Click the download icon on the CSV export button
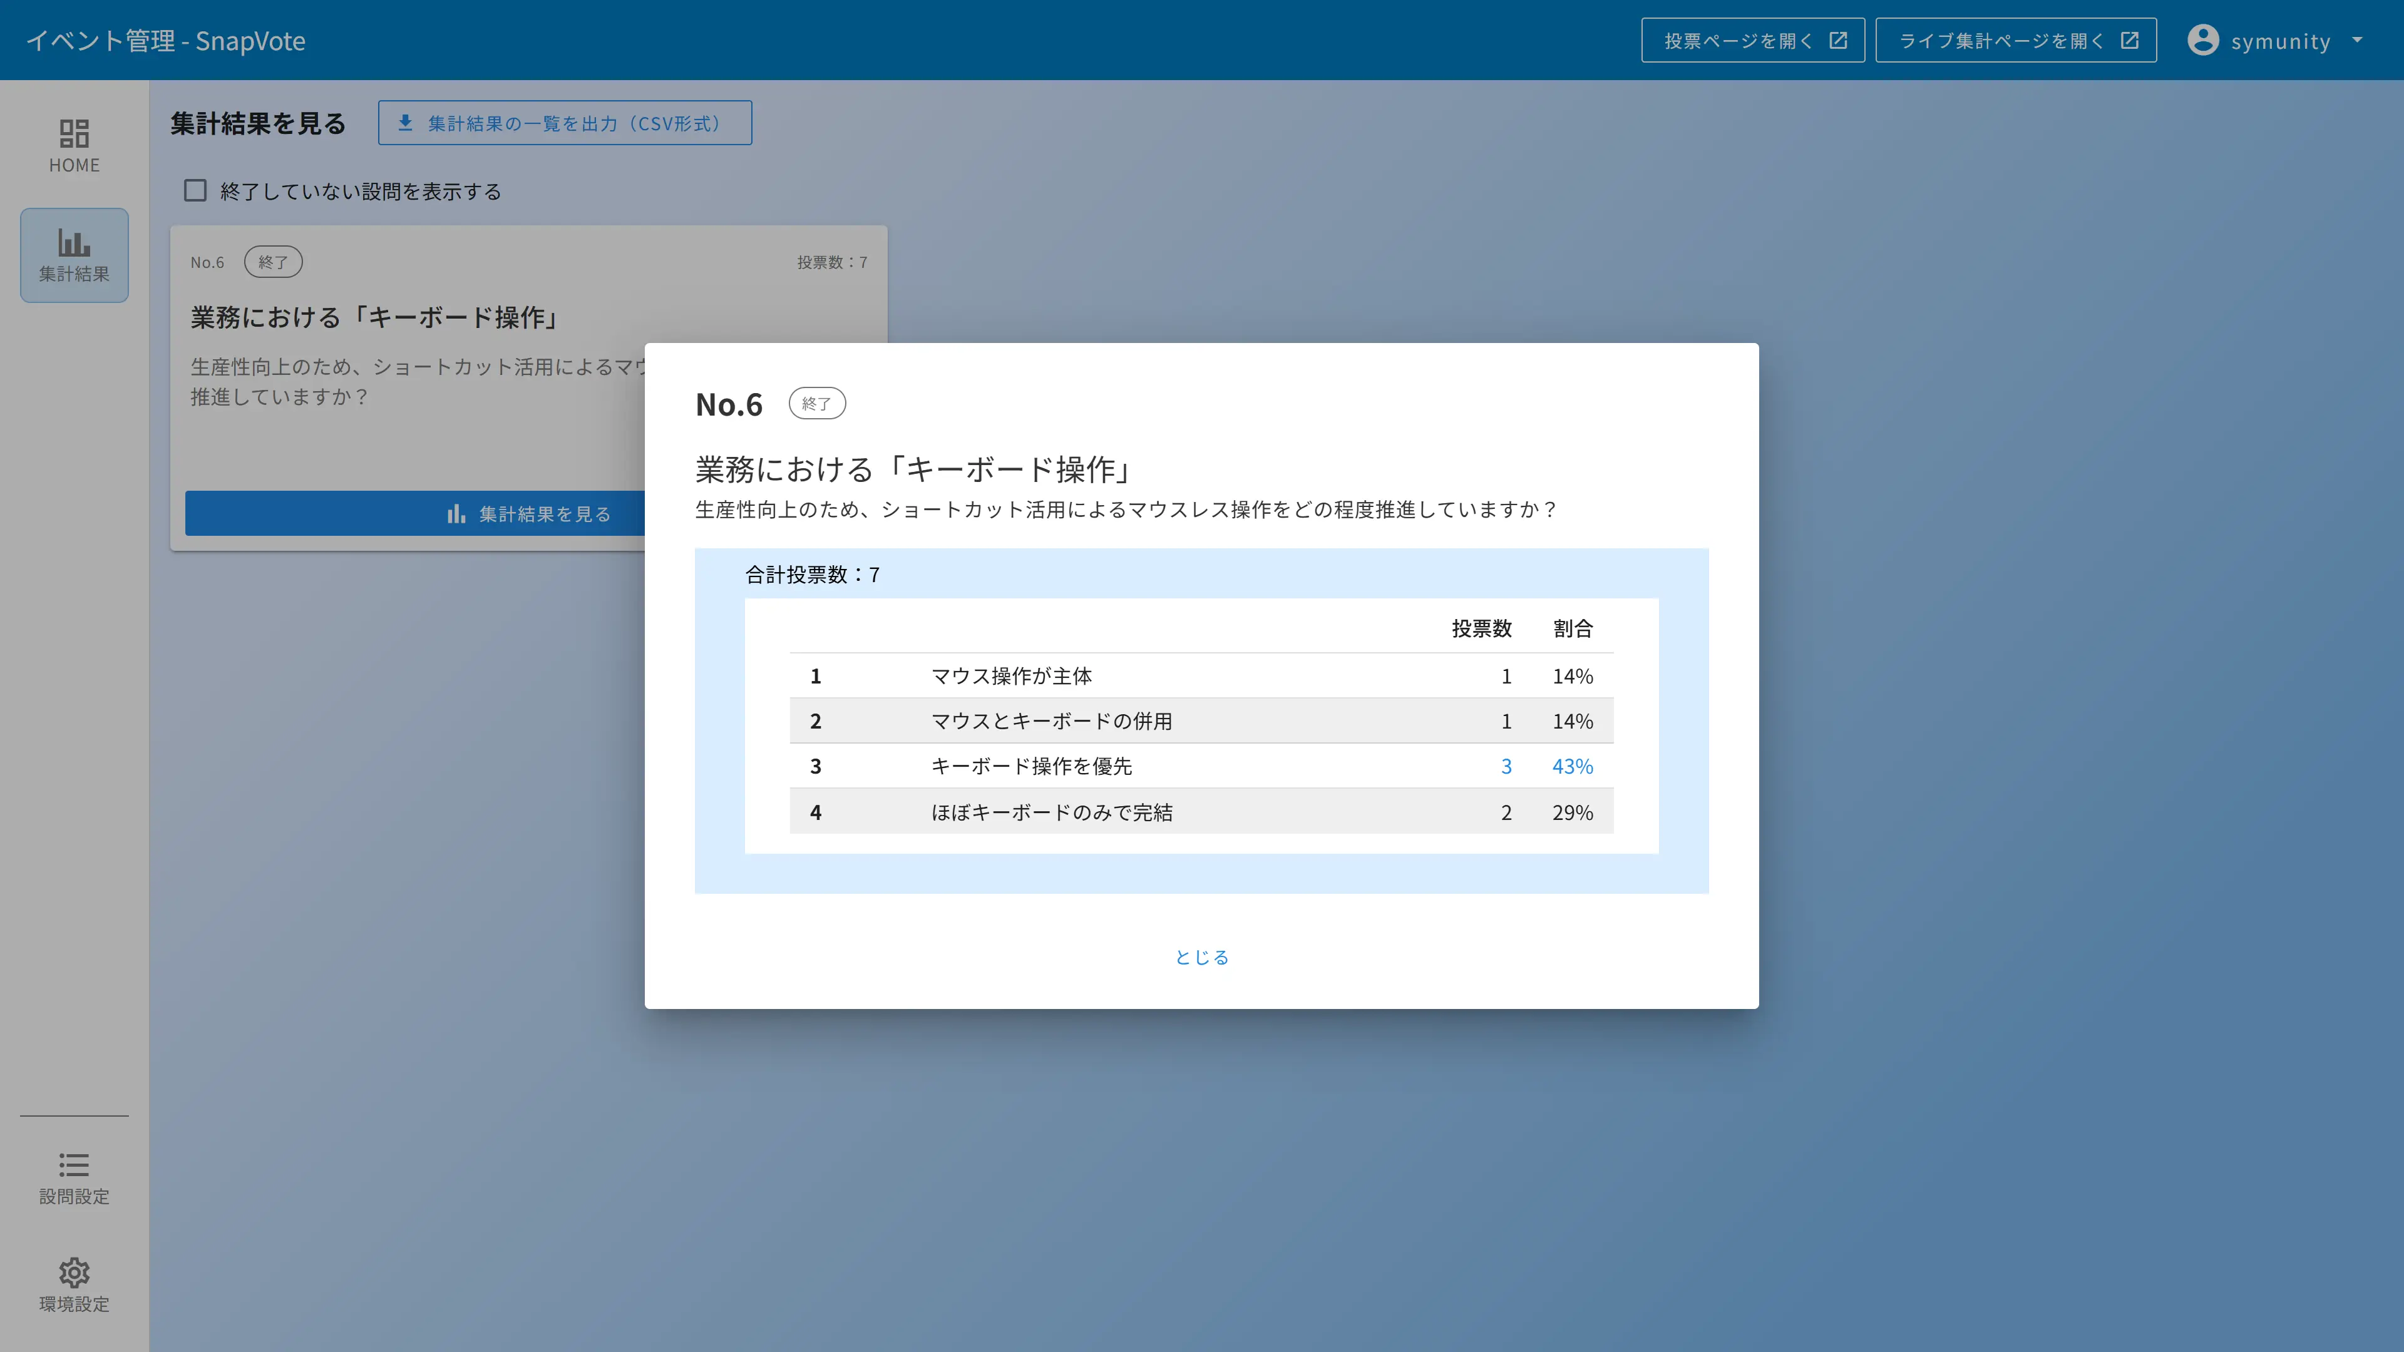The height and width of the screenshot is (1352, 2404). click(x=405, y=122)
